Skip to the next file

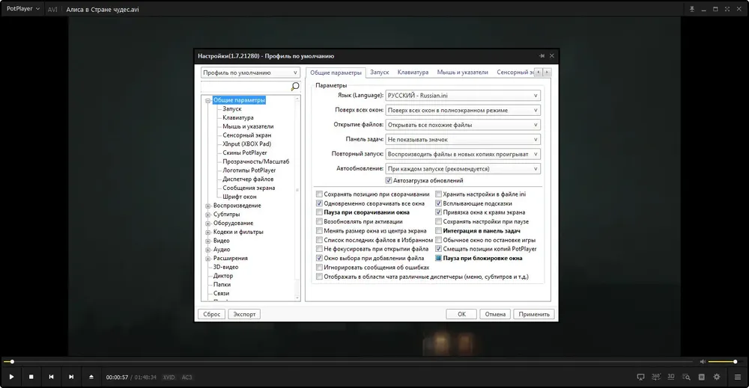71,377
